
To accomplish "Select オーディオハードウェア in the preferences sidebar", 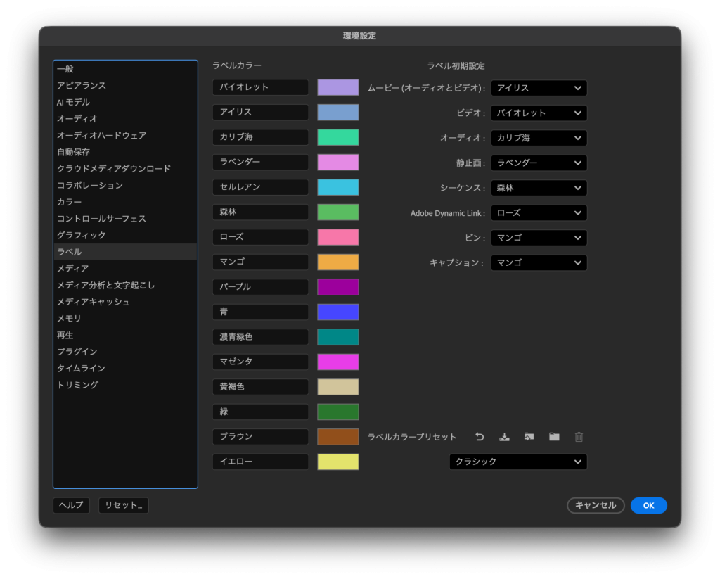I will point(101,135).
